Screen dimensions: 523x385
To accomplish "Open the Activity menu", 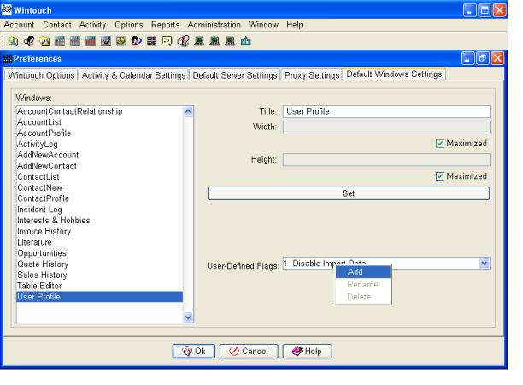I will 93,25.
